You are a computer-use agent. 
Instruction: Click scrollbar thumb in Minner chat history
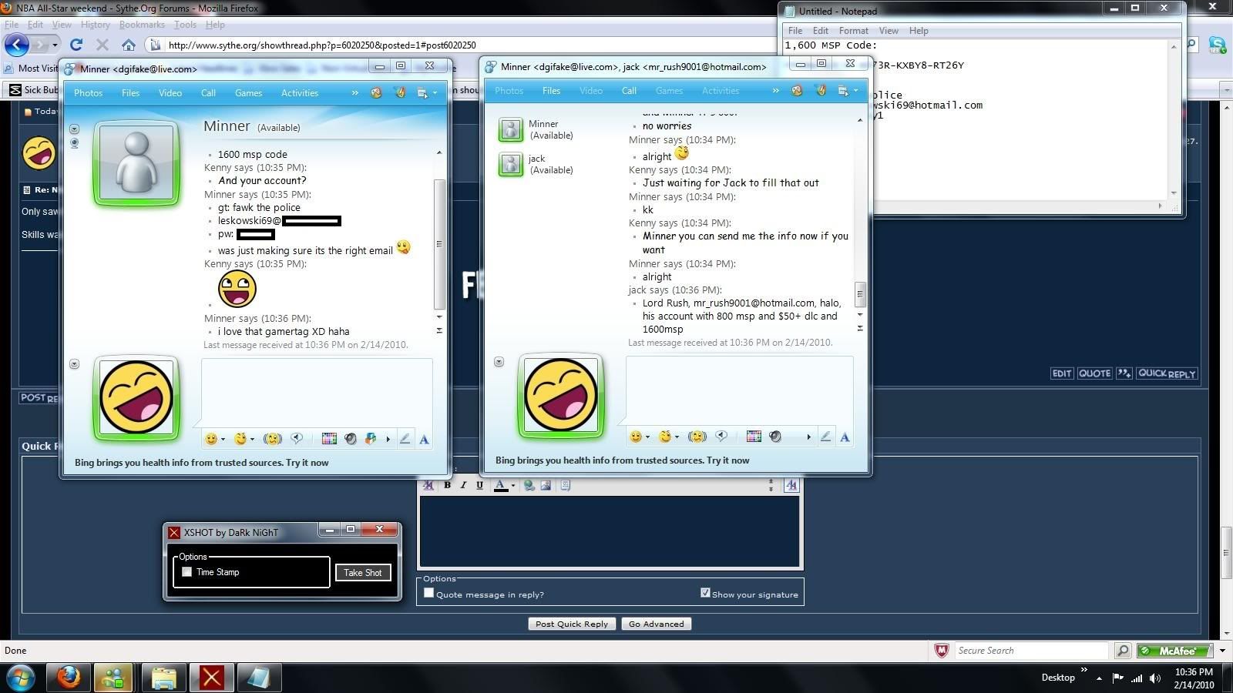[439, 244]
